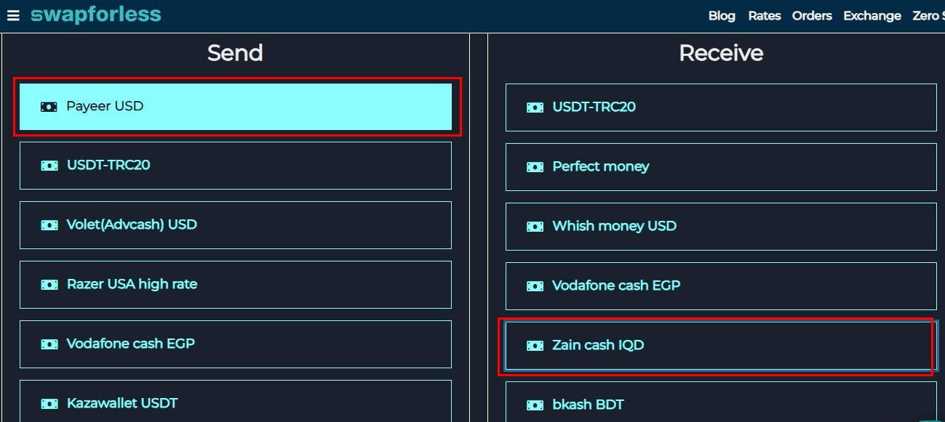Click the banknote icon next to Razer USA high rate
This screenshot has height=422, width=945.
(49, 284)
